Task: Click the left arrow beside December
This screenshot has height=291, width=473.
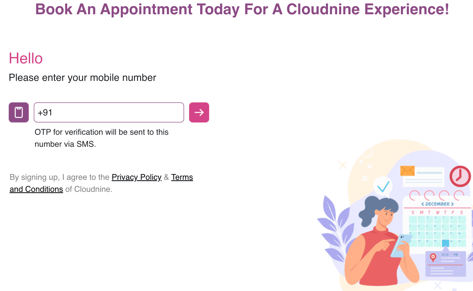Action: click(x=423, y=204)
